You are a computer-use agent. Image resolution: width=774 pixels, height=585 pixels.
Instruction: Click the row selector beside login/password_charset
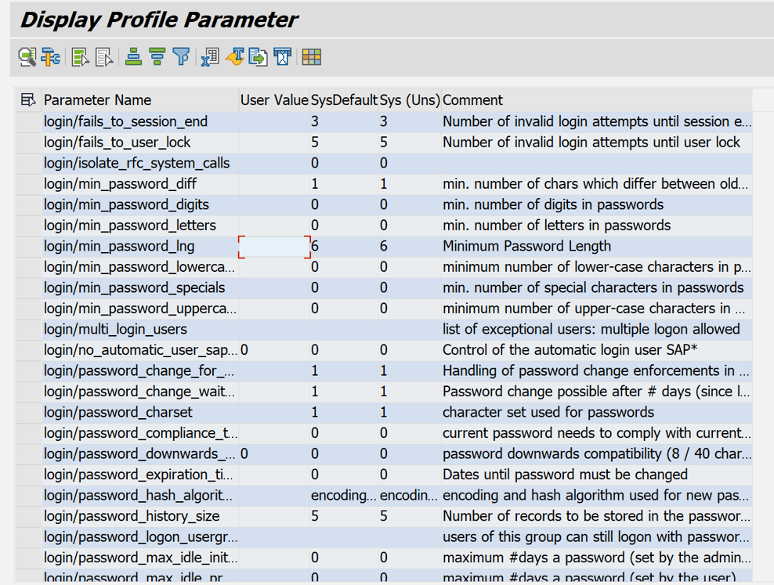[x=29, y=412]
